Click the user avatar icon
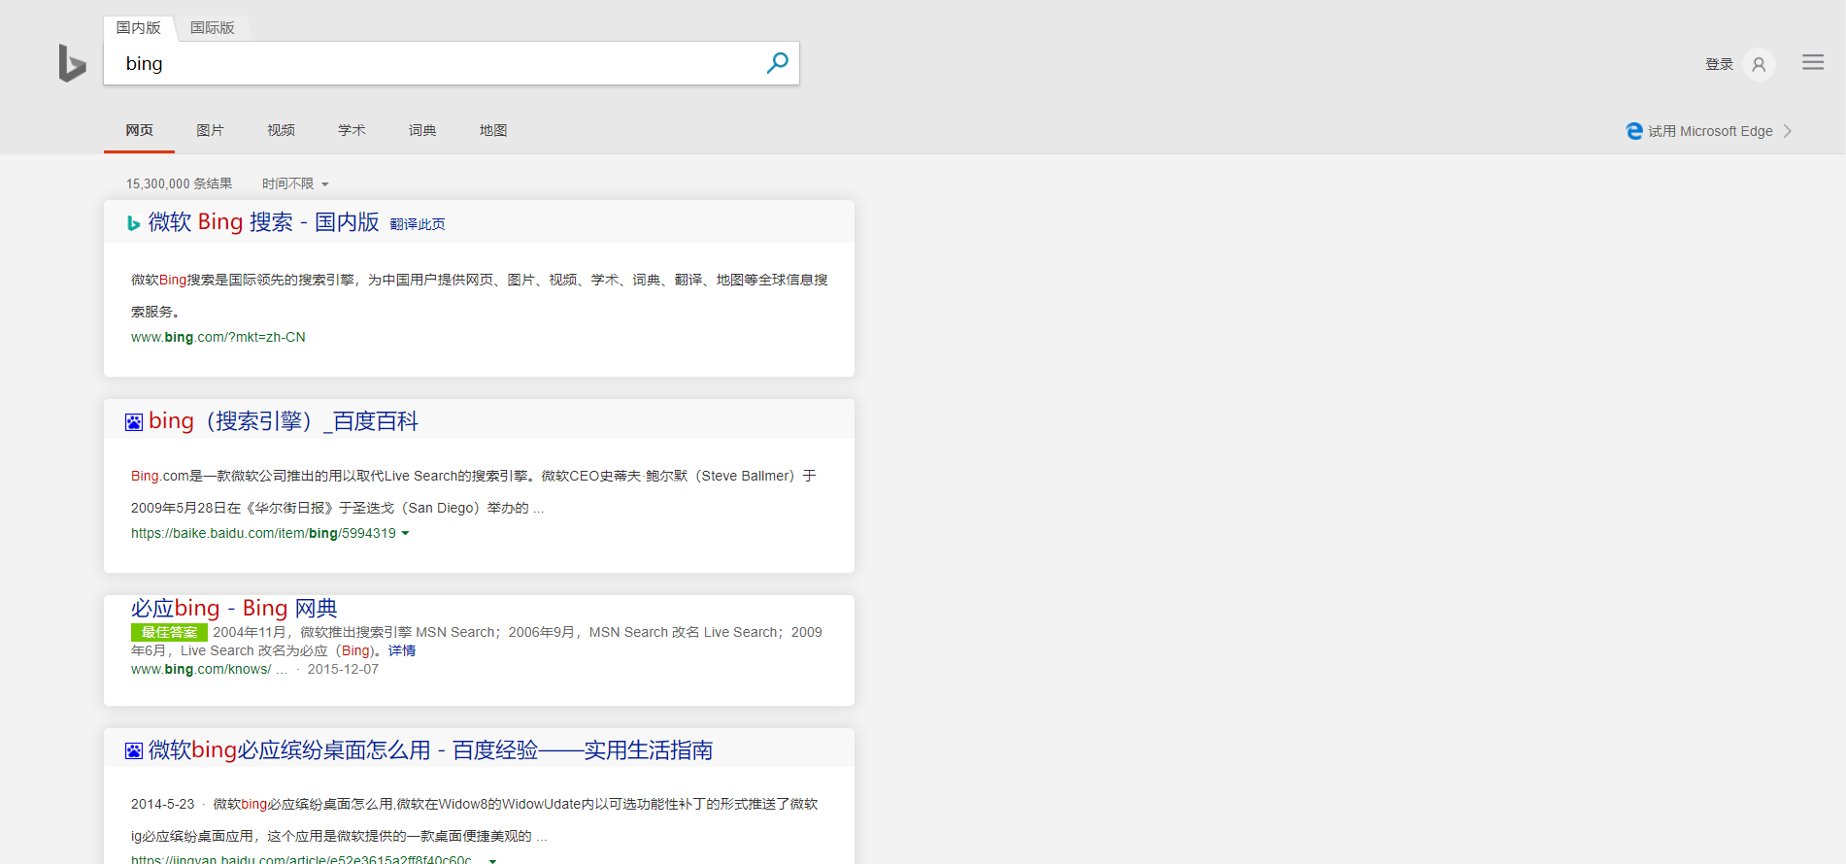Screen dimensions: 1846x864 tap(1759, 64)
